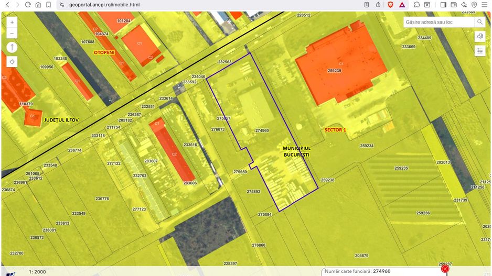Click the magnifier search button
492x276 pixels.
479,22
